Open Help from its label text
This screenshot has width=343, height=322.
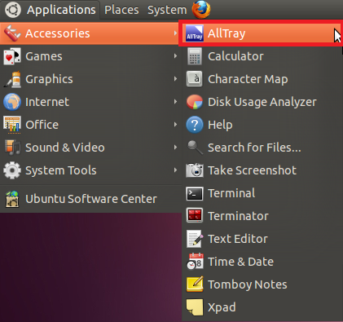pos(220,126)
